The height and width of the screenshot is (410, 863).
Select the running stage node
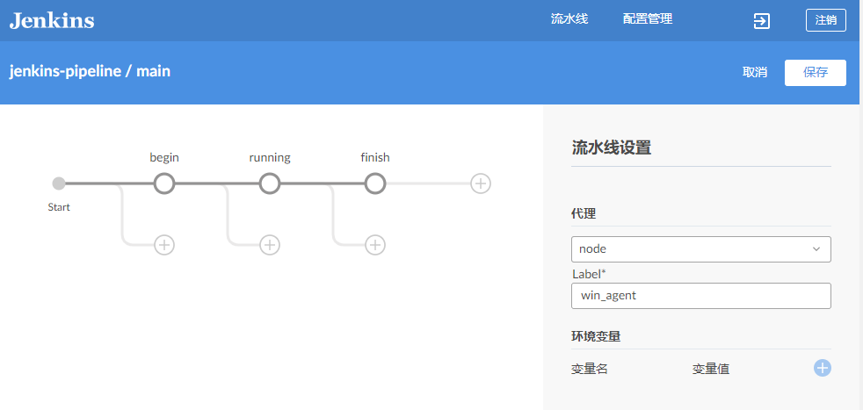pyautogui.click(x=270, y=183)
